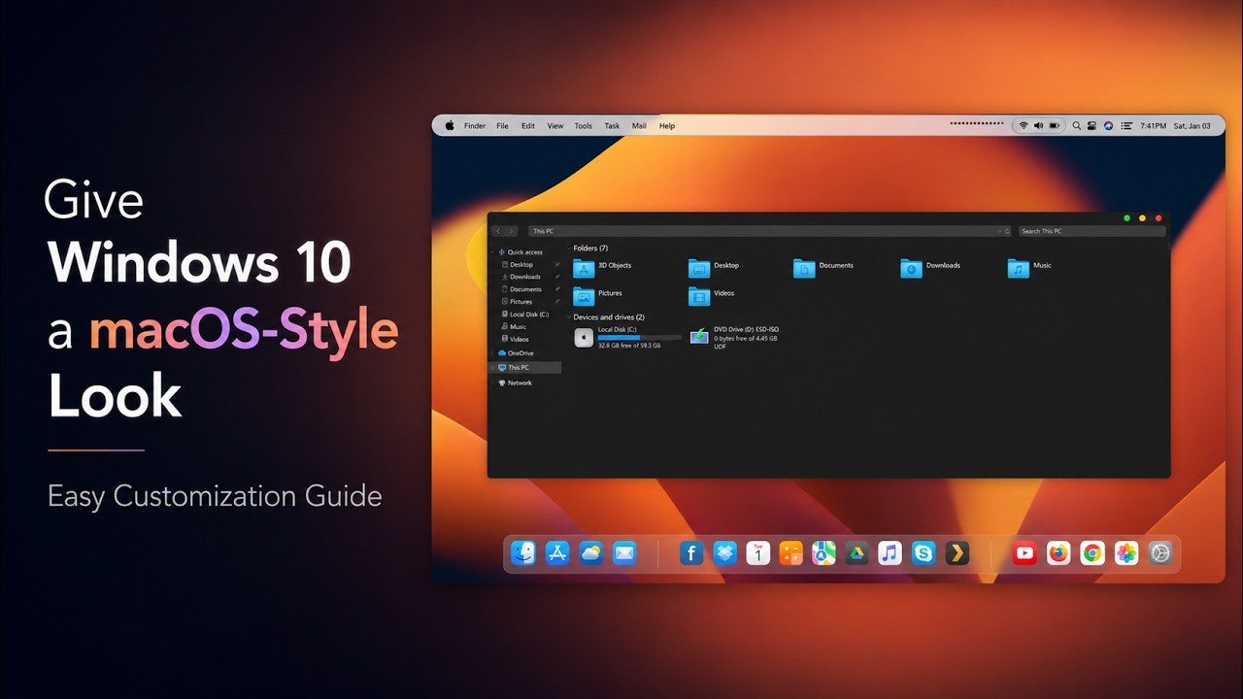
Task: Launch the Music app in dock
Action: click(x=890, y=553)
